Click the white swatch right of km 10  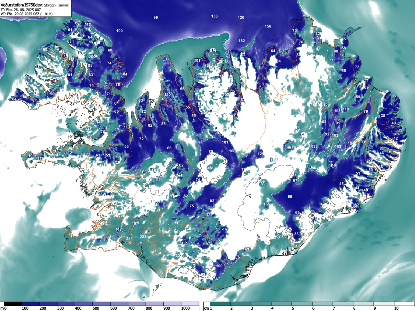tap(405, 304)
